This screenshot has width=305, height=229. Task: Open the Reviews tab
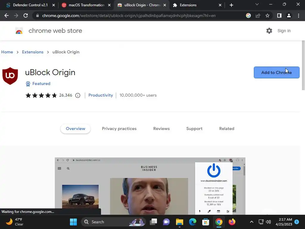pyautogui.click(x=161, y=129)
